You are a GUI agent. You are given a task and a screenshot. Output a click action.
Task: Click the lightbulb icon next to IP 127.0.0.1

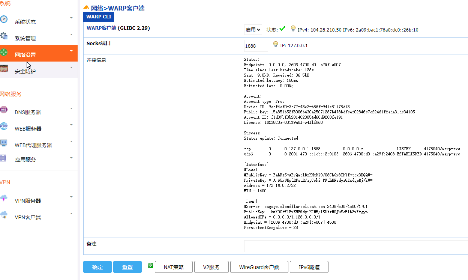click(x=276, y=45)
